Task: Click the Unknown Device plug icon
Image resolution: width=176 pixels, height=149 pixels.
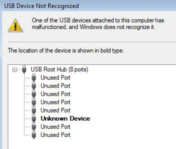Action: (x=34, y=118)
